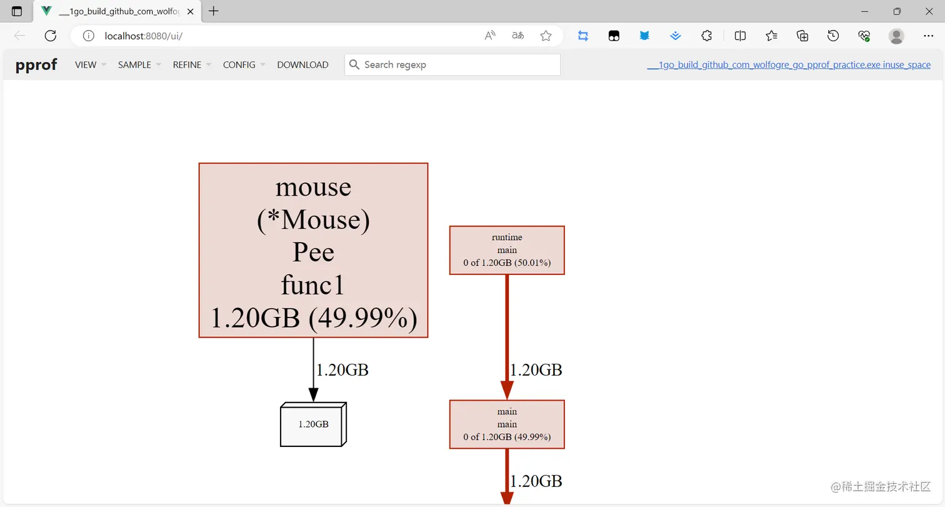Screen dimensions: 945x507
Task: Select the main main graph node
Action: point(507,424)
